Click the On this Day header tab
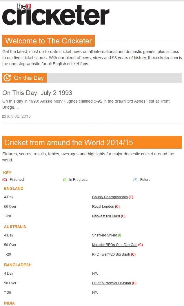The width and height of the screenshot is (184, 306). pos(28,78)
